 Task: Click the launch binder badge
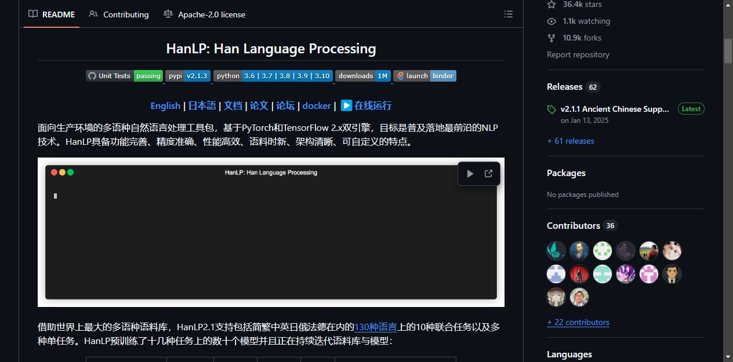(x=424, y=76)
